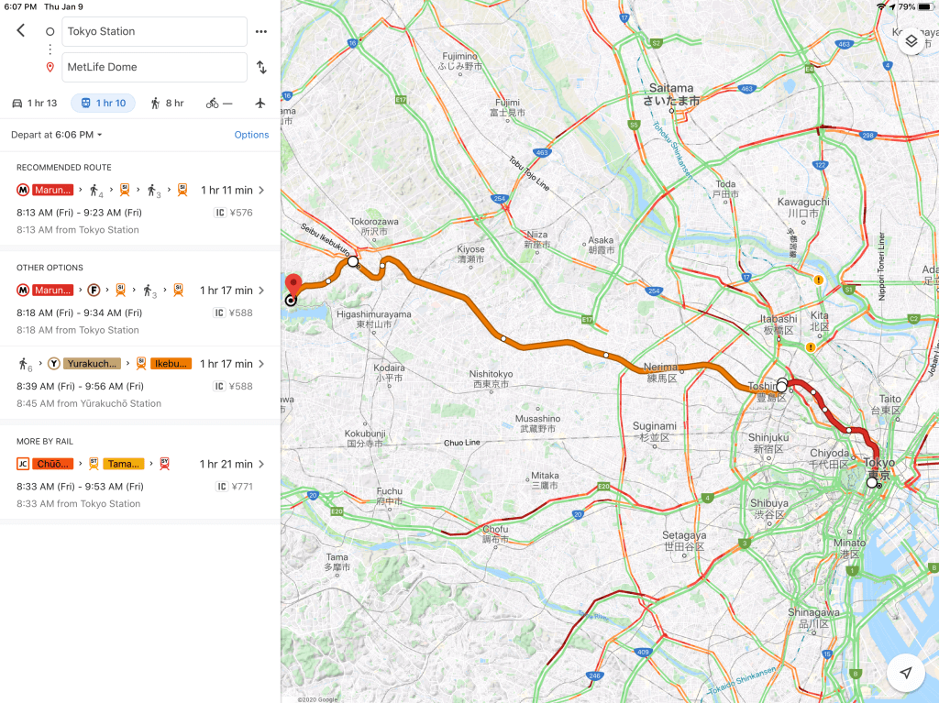Swap origin and destination with arrows icon

261,67
